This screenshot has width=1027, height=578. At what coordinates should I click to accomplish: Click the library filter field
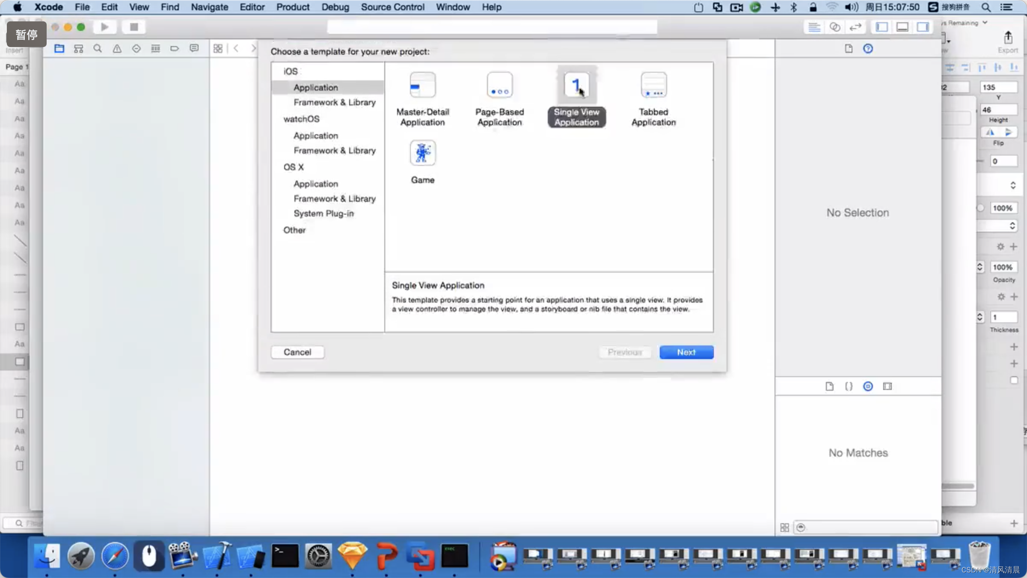866,528
